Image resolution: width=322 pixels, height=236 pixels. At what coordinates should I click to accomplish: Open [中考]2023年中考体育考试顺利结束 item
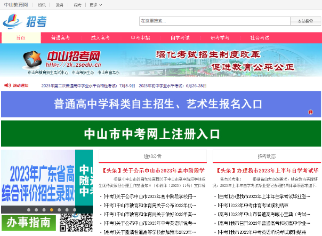253,206
